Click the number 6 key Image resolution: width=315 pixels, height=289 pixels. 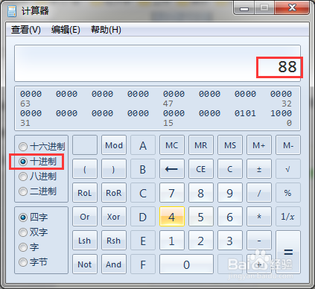tap(230, 217)
